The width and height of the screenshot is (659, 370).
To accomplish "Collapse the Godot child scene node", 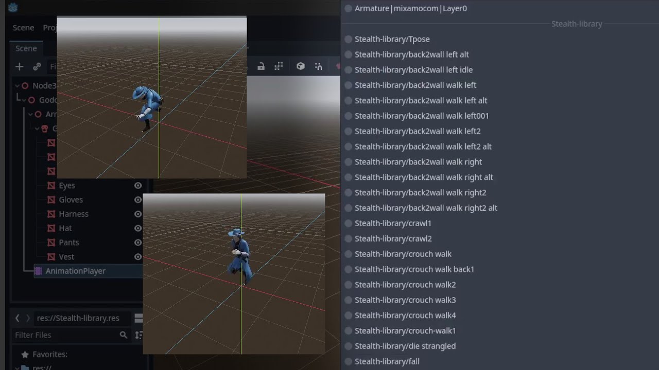I will click(24, 100).
